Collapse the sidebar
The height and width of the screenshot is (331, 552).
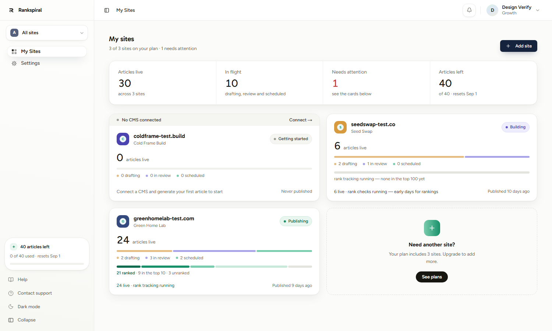click(26, 320)
